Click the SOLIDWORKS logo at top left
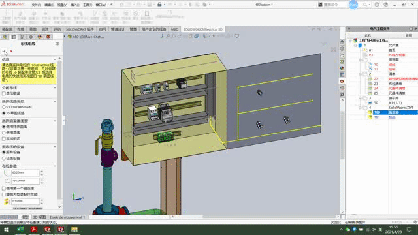The height and width of the screenshot is (235, 418). (13, 5)
